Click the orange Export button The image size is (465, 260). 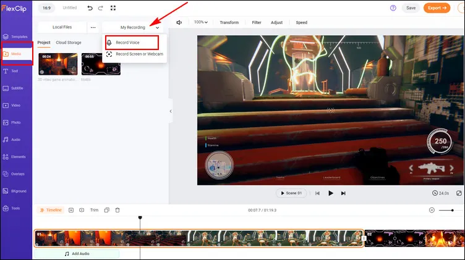coord(437,8)
